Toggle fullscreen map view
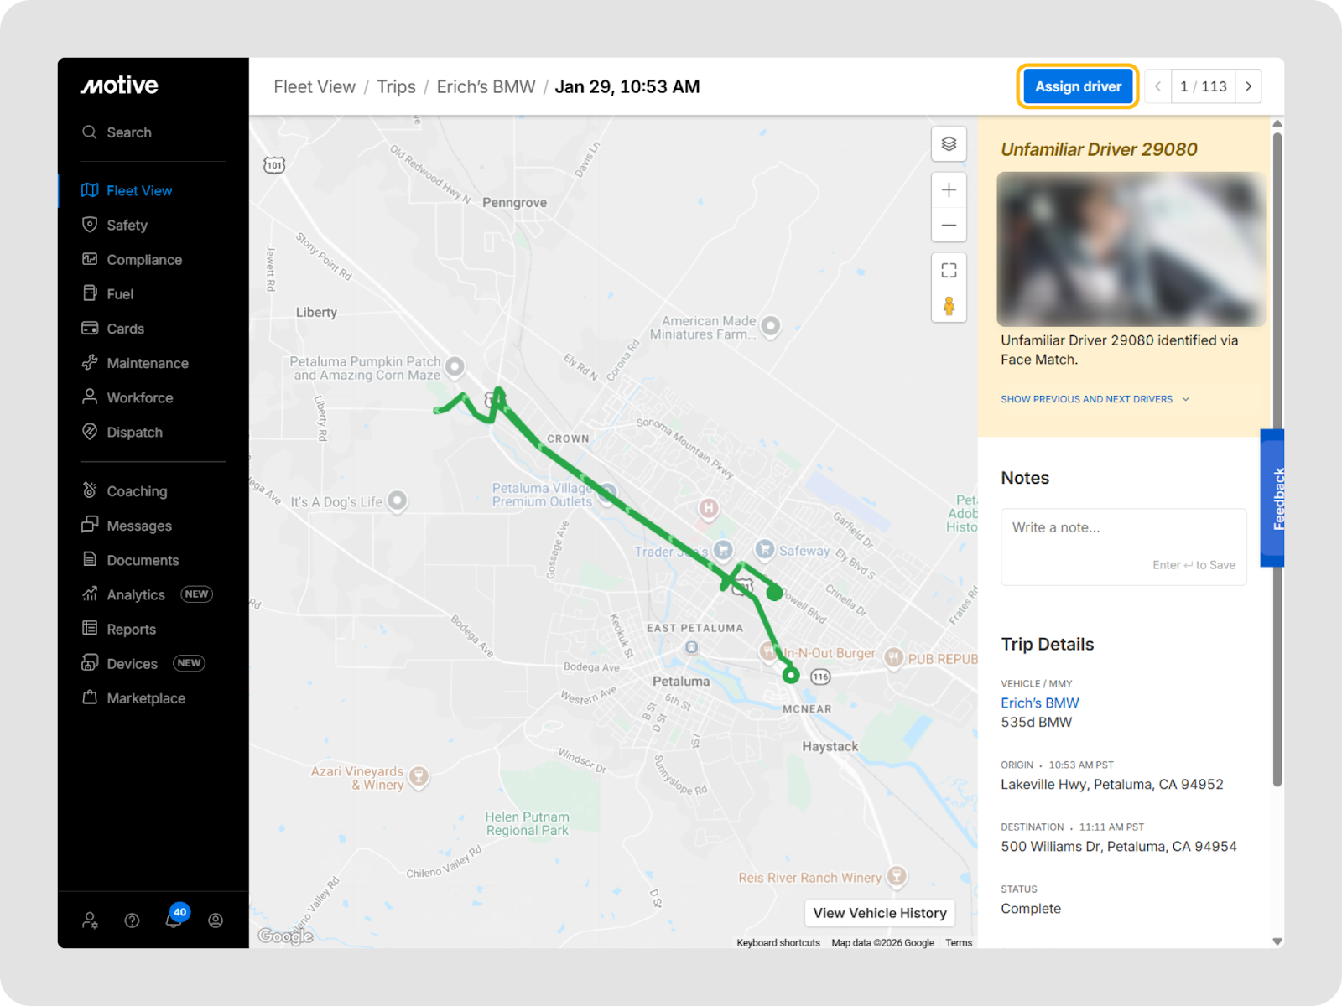Image resolution: width=1342 pixels, height=1006 pixels. [949, 270]
